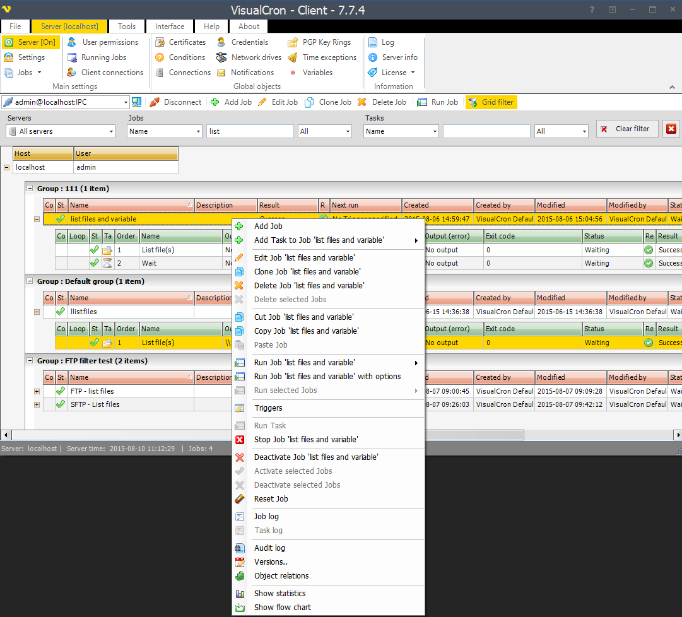
Task: Collapse the Group : Default group section
Action: (30, 281)
